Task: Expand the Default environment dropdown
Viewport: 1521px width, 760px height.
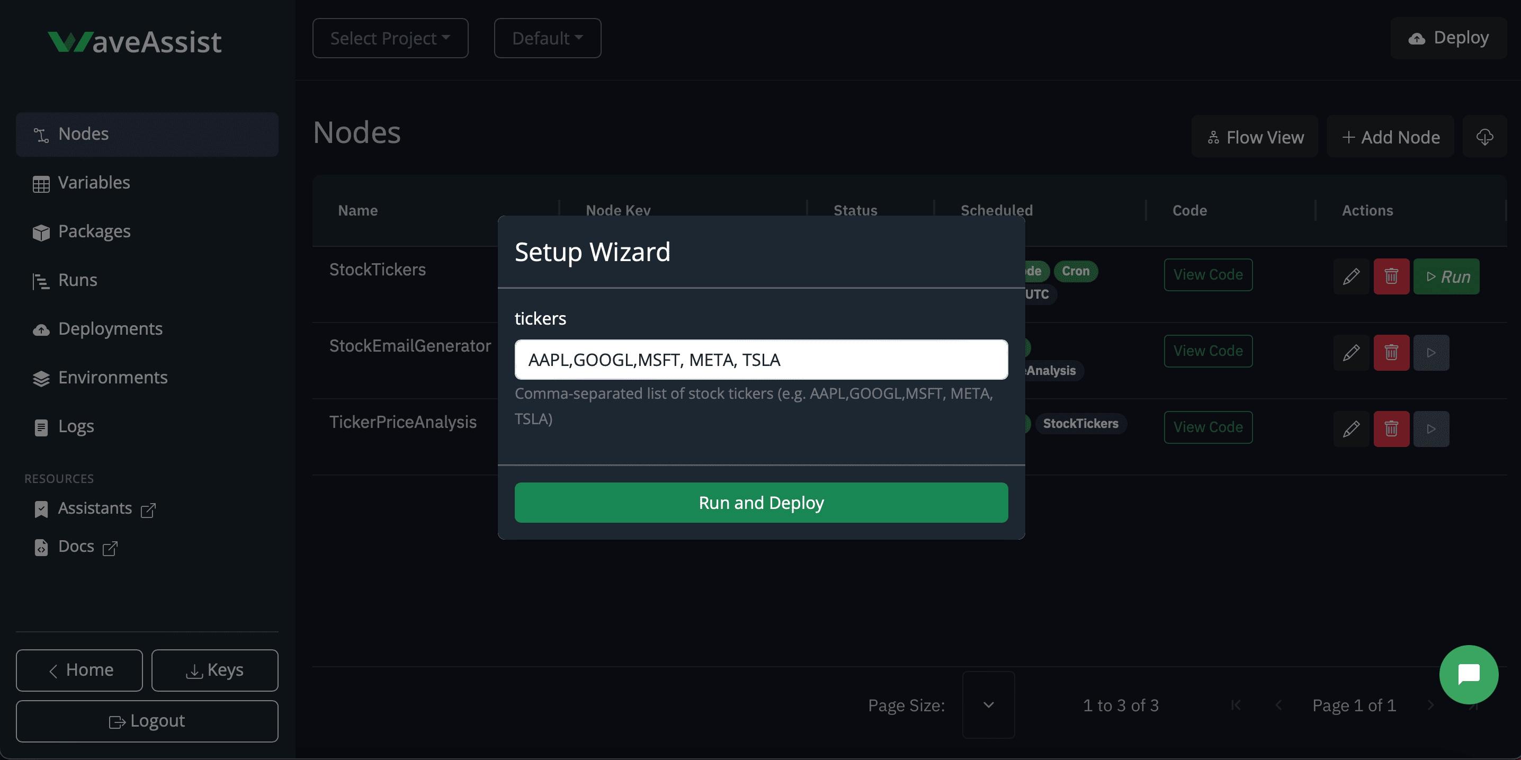Action: [548, 38]
